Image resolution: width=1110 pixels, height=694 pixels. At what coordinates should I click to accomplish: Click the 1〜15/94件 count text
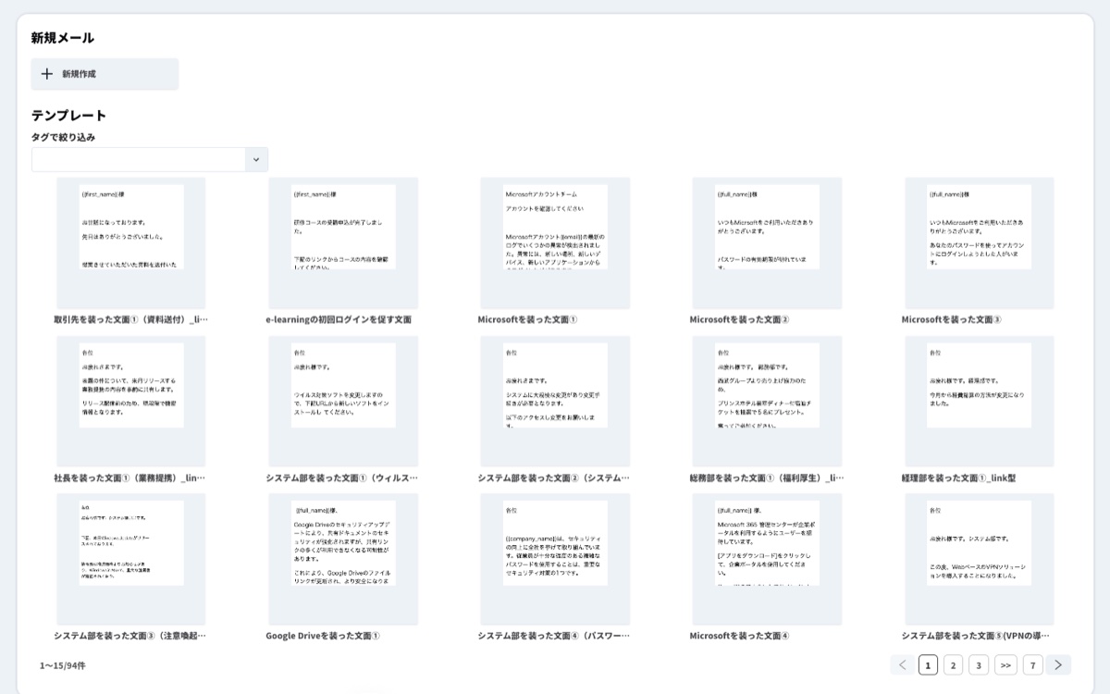tap(62, 665)
